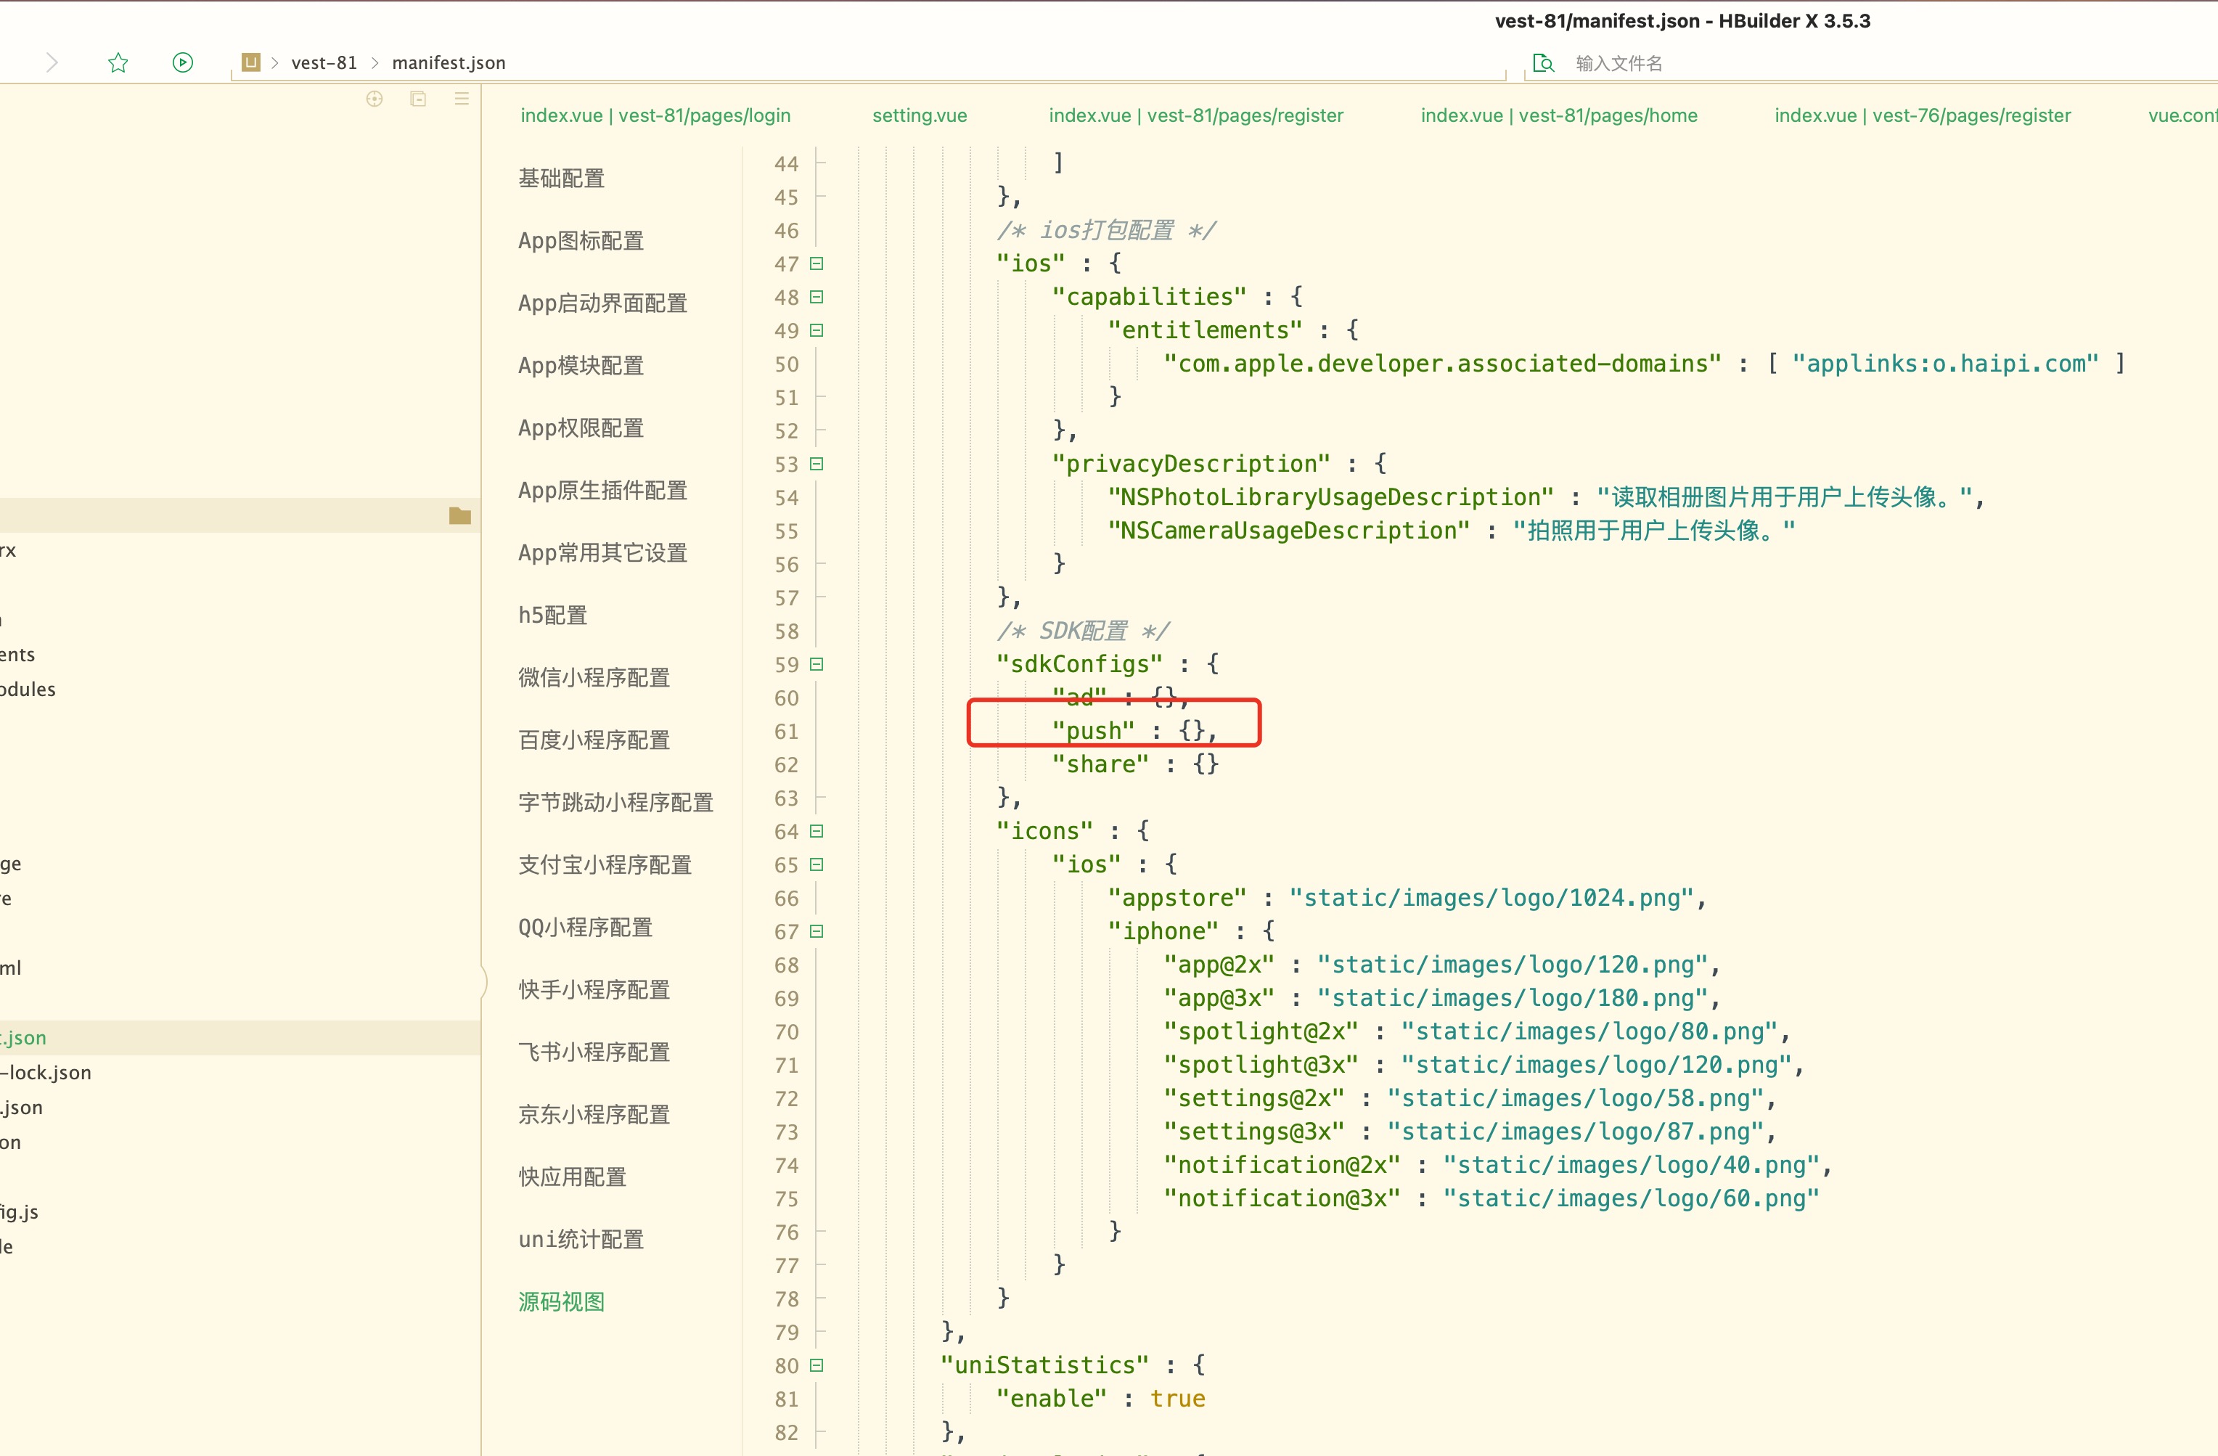Fold the "uniStatistics" block at line 80

817,1365
